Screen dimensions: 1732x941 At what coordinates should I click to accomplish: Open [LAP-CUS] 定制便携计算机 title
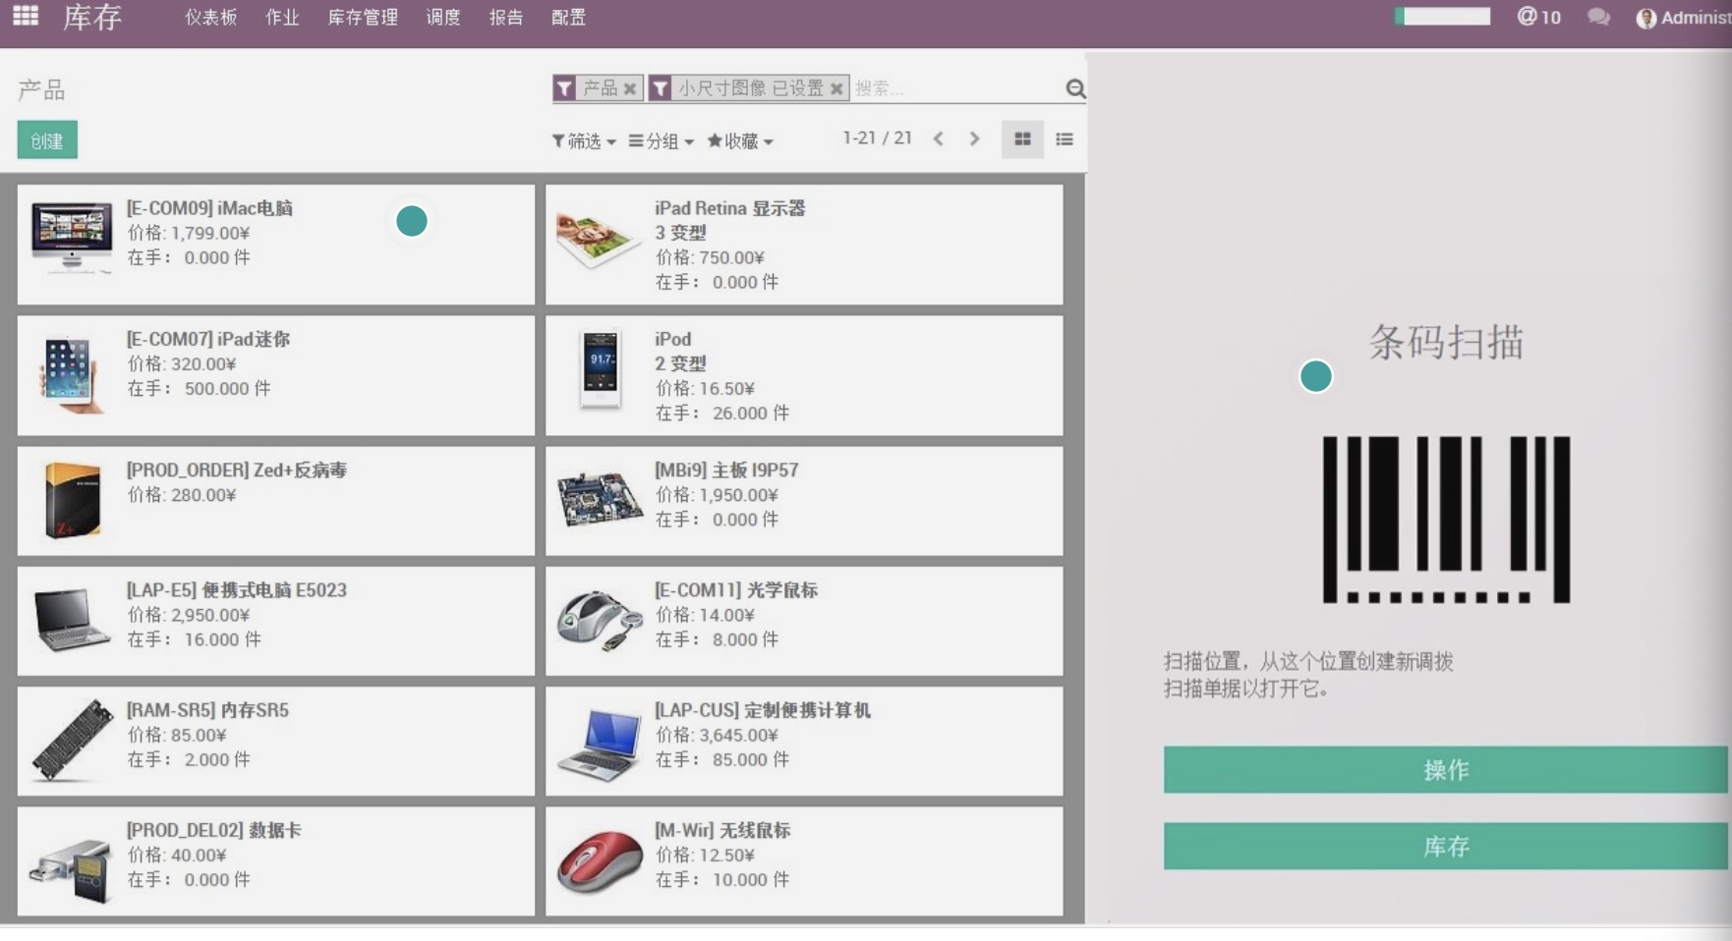[x=763, y=709]
